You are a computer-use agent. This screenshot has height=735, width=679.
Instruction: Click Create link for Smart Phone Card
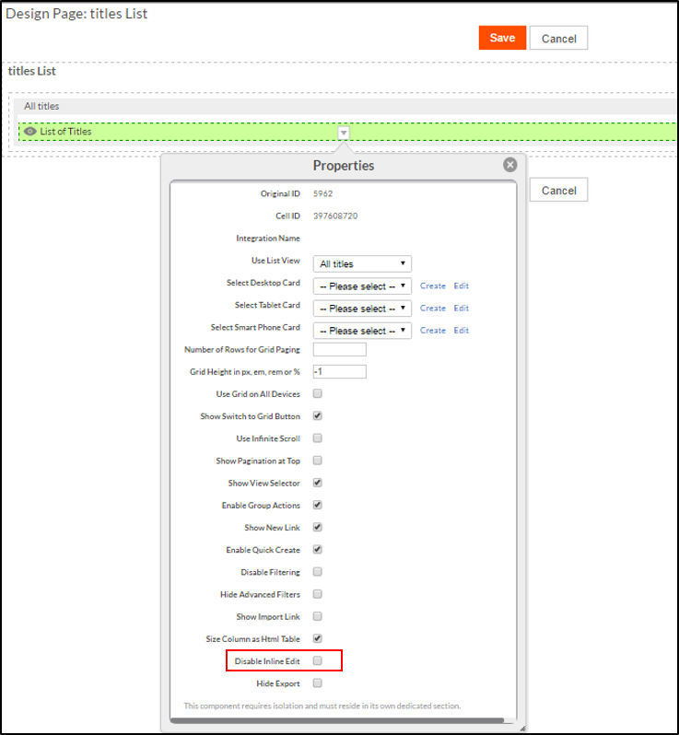click(432, 331)
